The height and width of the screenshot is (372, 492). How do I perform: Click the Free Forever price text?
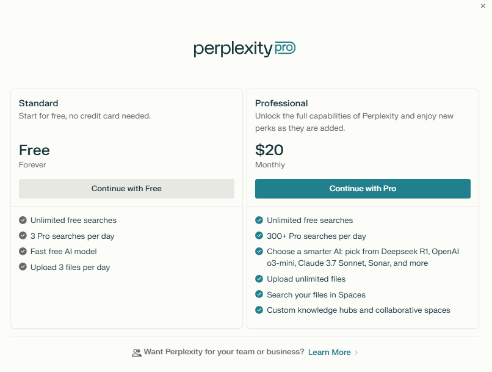[x=34, y=151]
